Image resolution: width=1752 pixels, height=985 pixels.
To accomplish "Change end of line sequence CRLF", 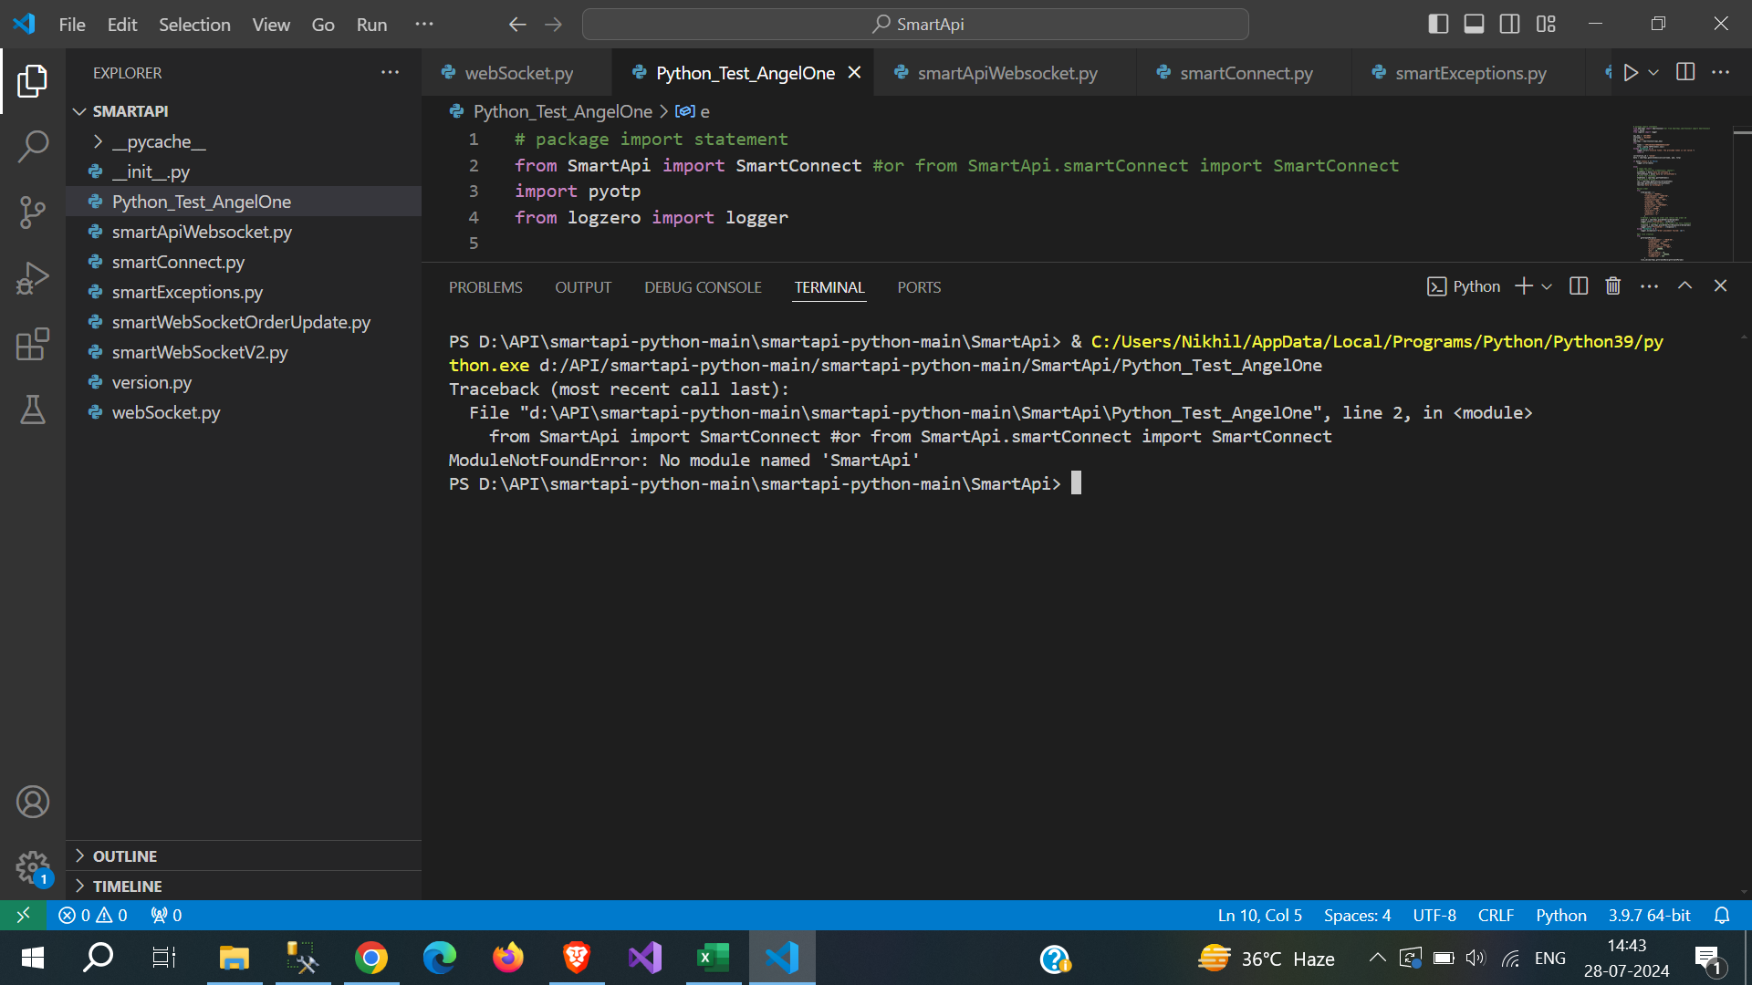I will [1496, 915].
